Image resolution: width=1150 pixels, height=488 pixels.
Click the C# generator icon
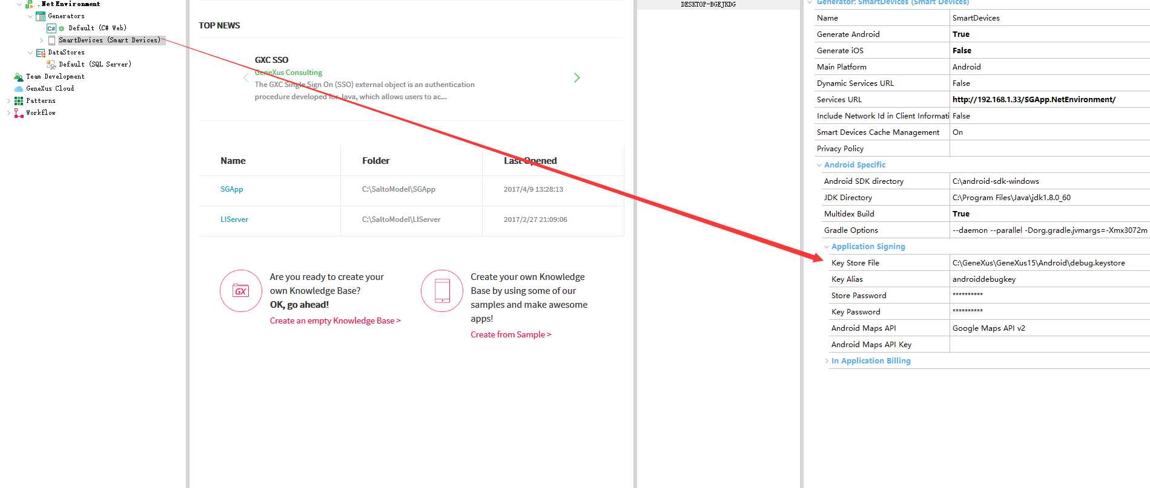point(51,28)
